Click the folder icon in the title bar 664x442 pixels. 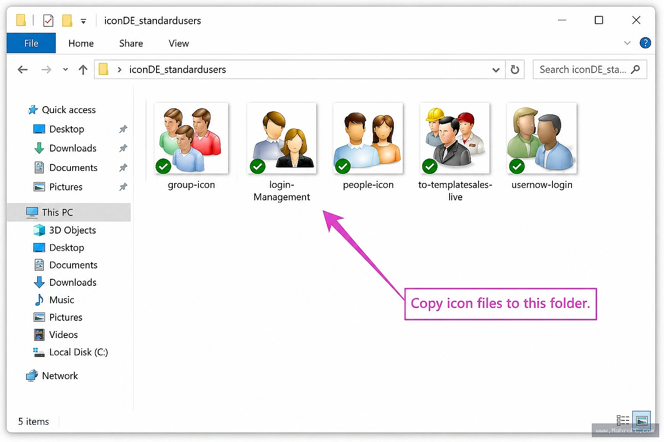[x=21, y=20]
